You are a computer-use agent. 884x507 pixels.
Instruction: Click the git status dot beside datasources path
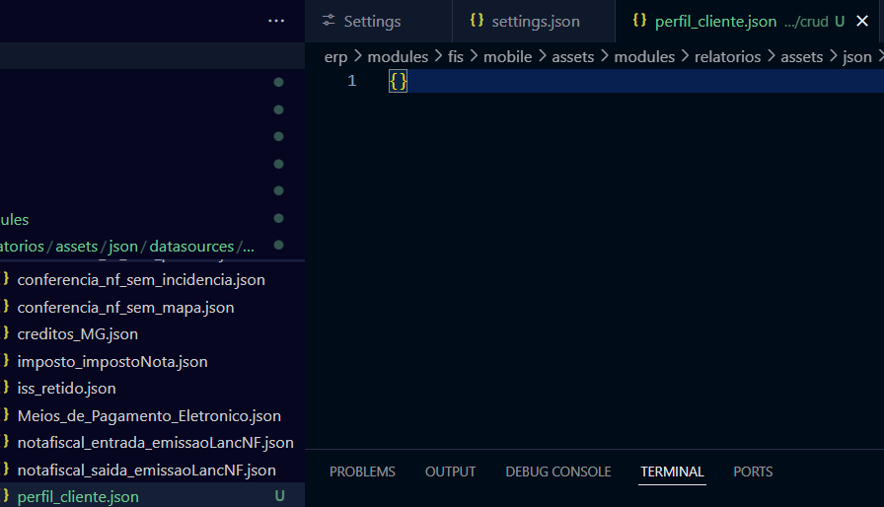tap(278, 245)
